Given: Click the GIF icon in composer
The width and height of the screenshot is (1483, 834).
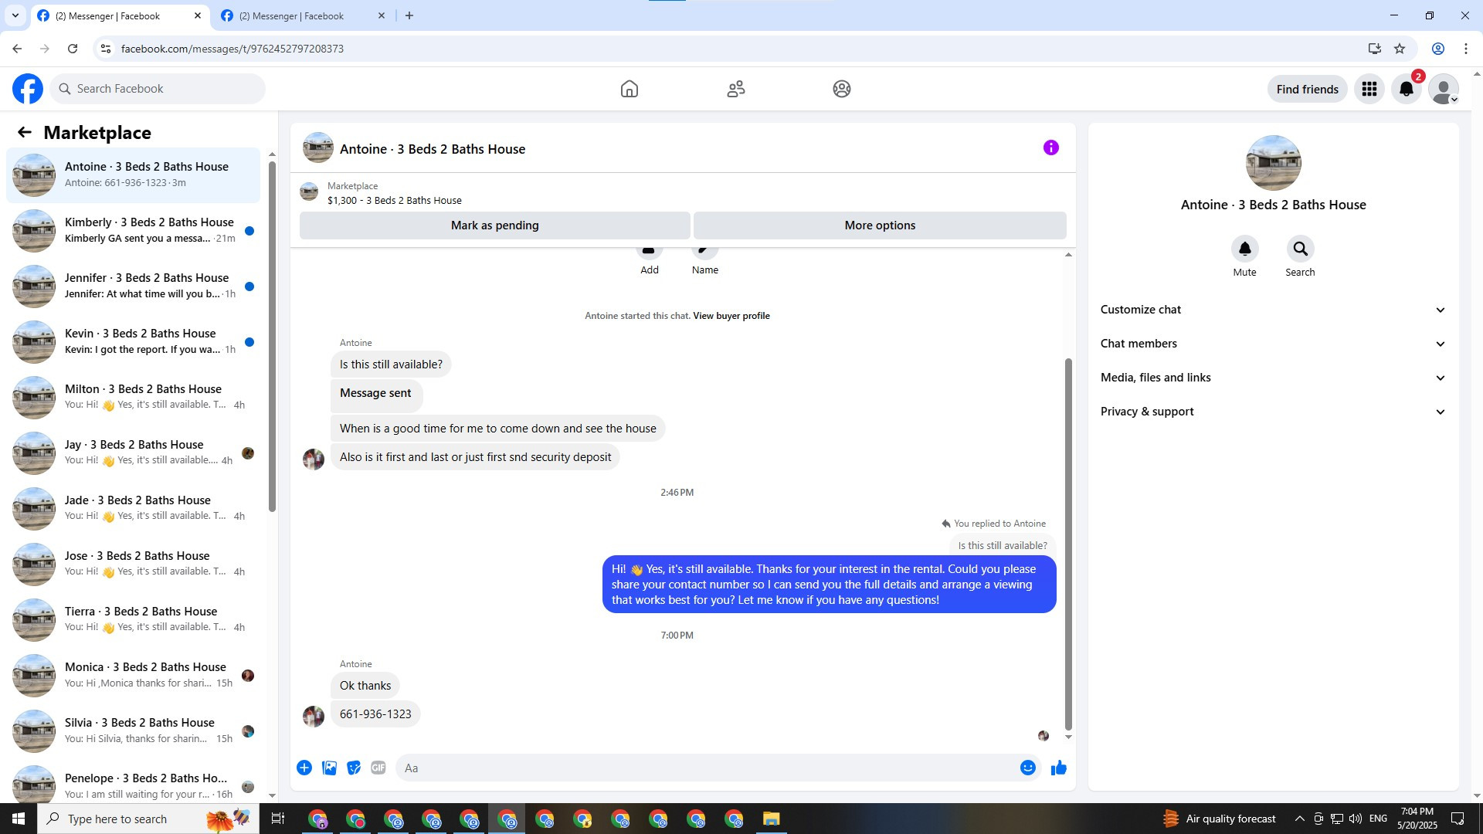Looking at the screenshot, I should 378,768.
